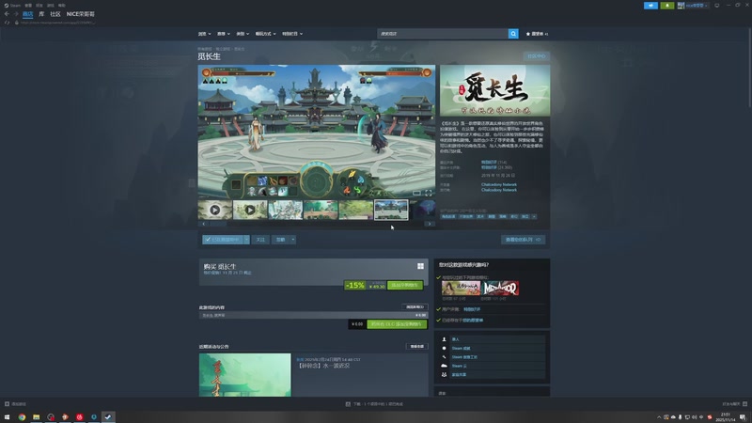Open the NICE荣哥哥 profile tab
Image resolution: width=752 pixels, height=423 pixels.
81,14
